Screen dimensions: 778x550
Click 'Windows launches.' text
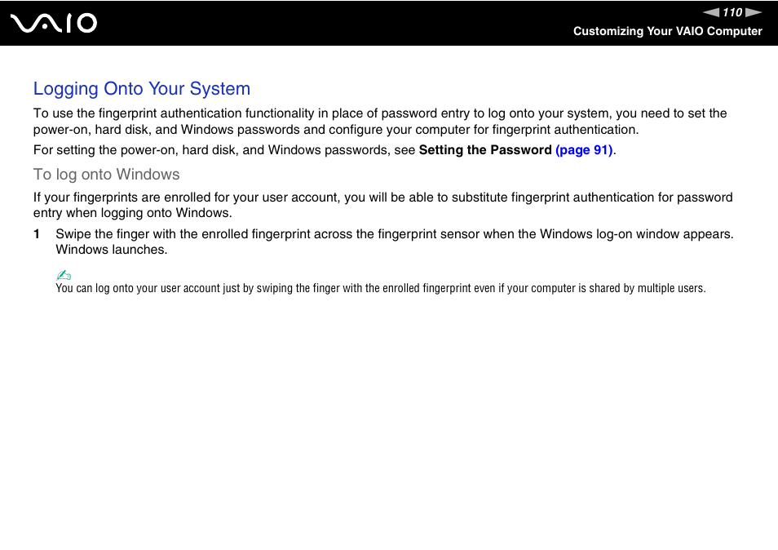pyautogui.click(x=112, y=250)
